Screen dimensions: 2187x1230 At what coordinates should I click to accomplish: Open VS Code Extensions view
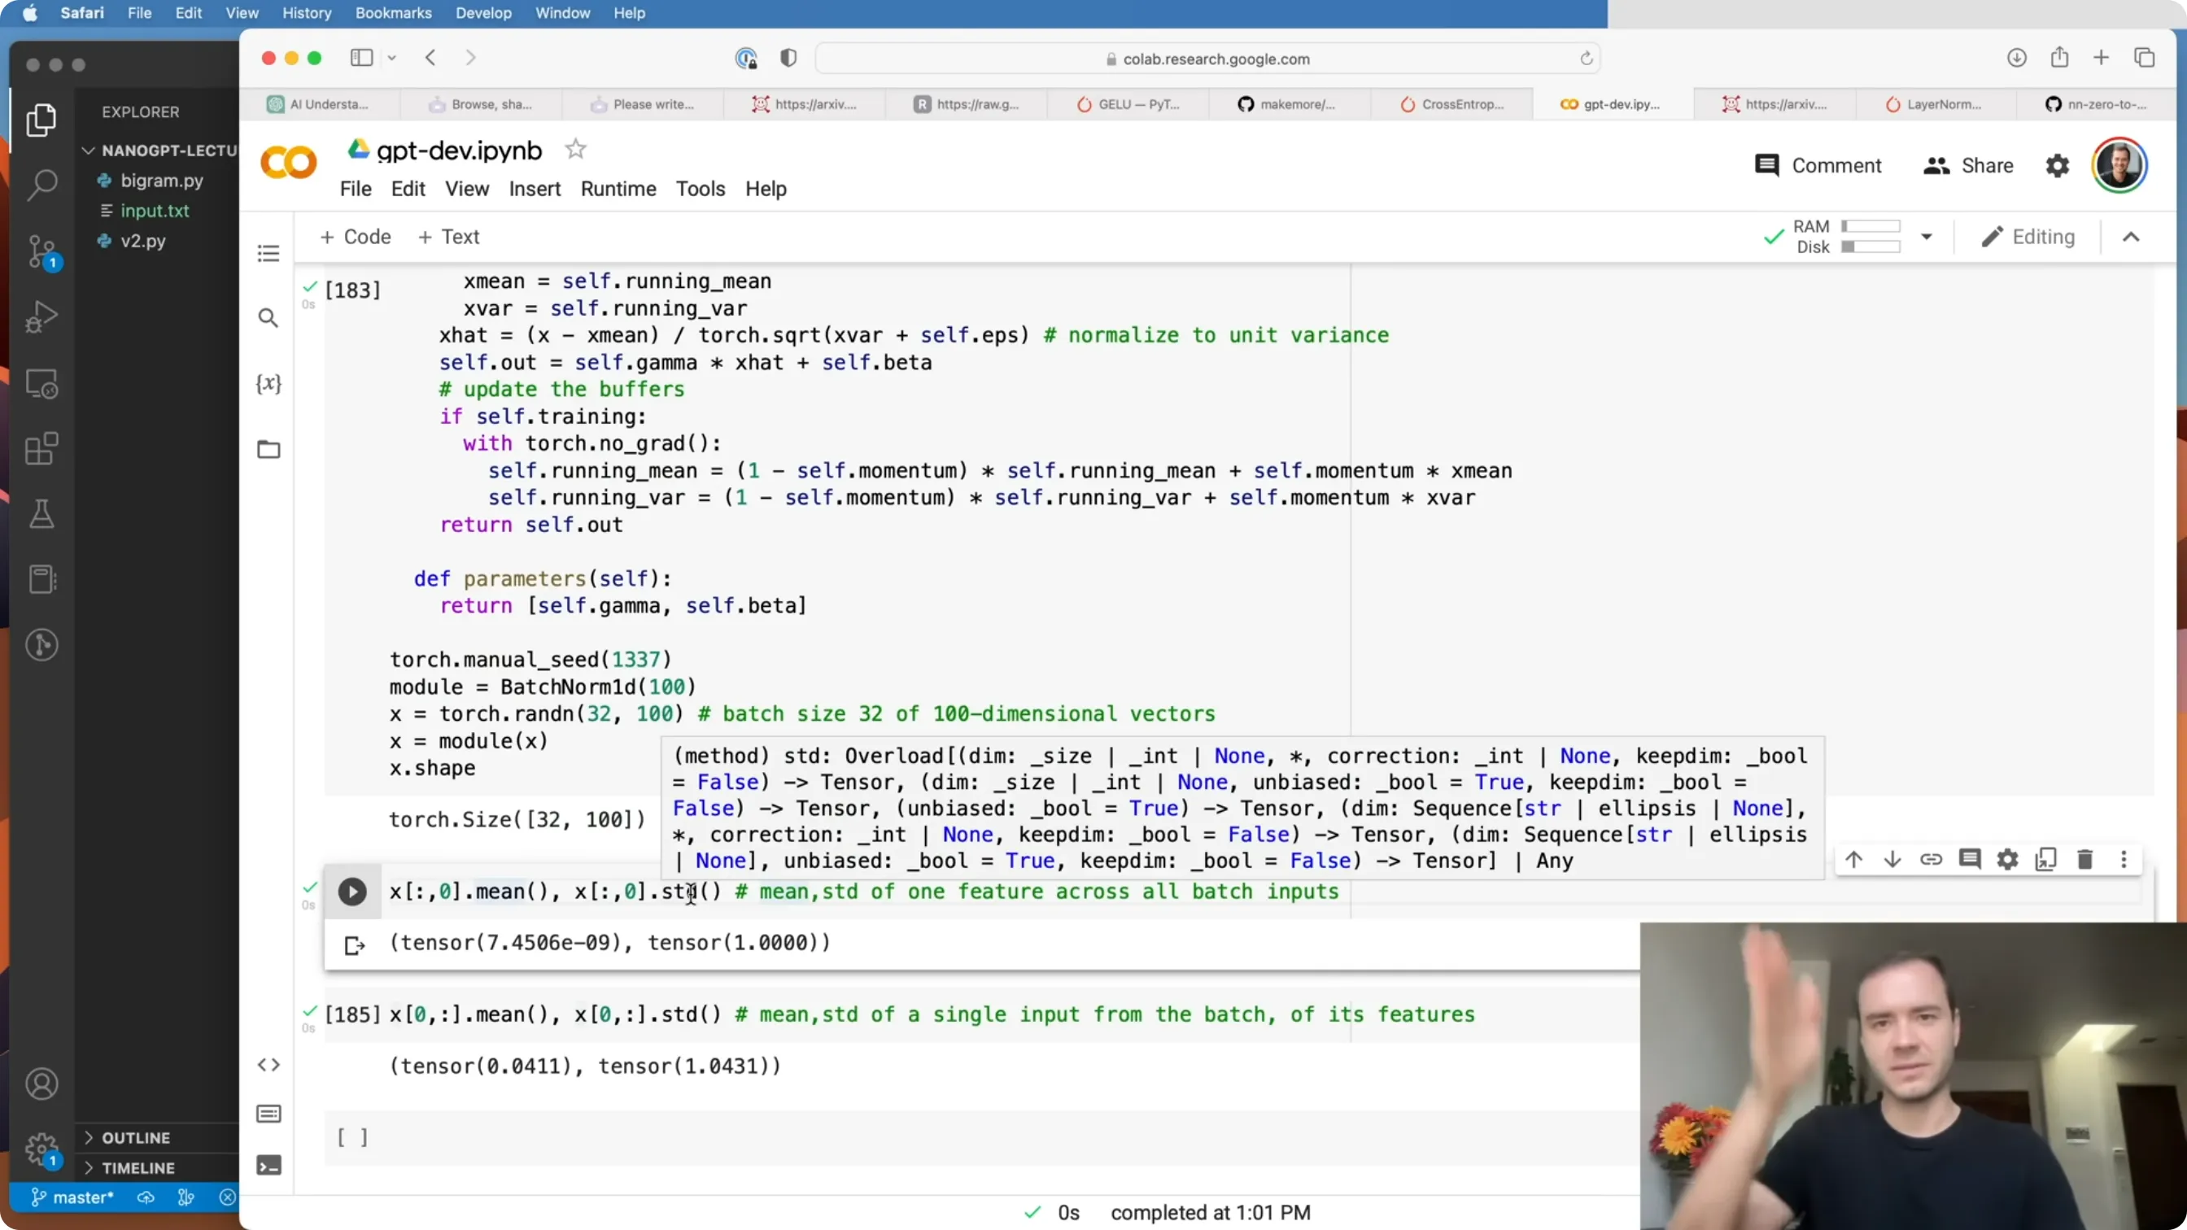tap(41, 449)
